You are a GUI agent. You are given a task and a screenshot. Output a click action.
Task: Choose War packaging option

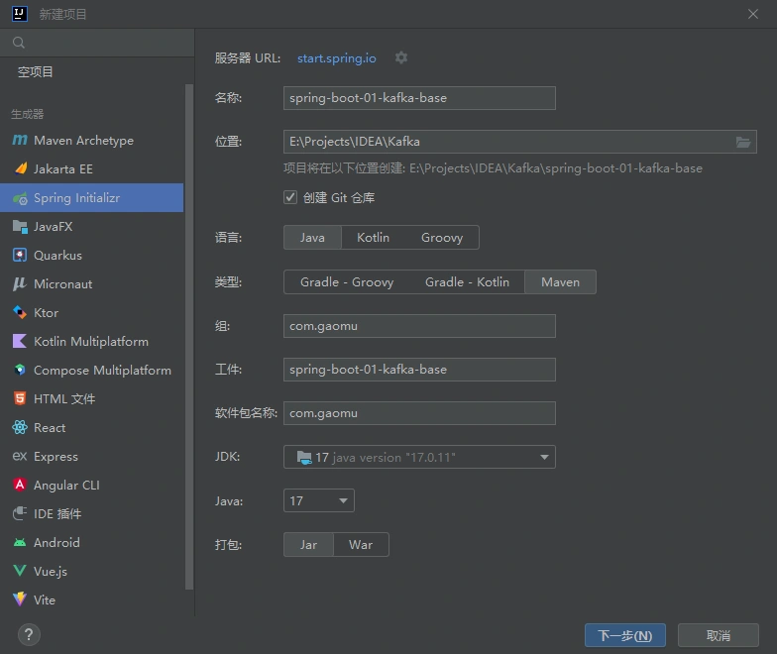tap(361, 545)
